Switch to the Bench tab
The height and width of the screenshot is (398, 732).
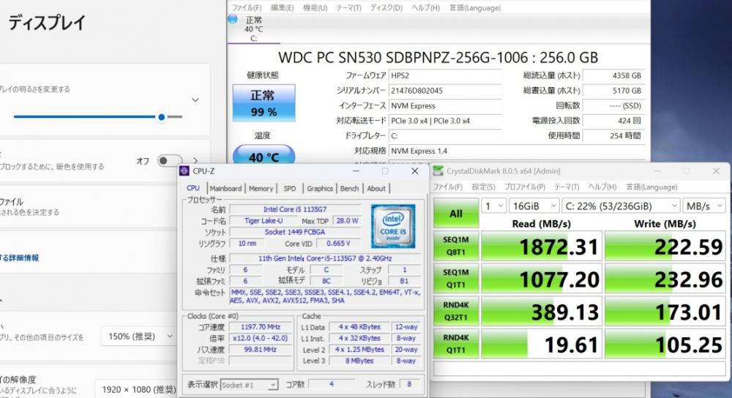pos(349,189)
